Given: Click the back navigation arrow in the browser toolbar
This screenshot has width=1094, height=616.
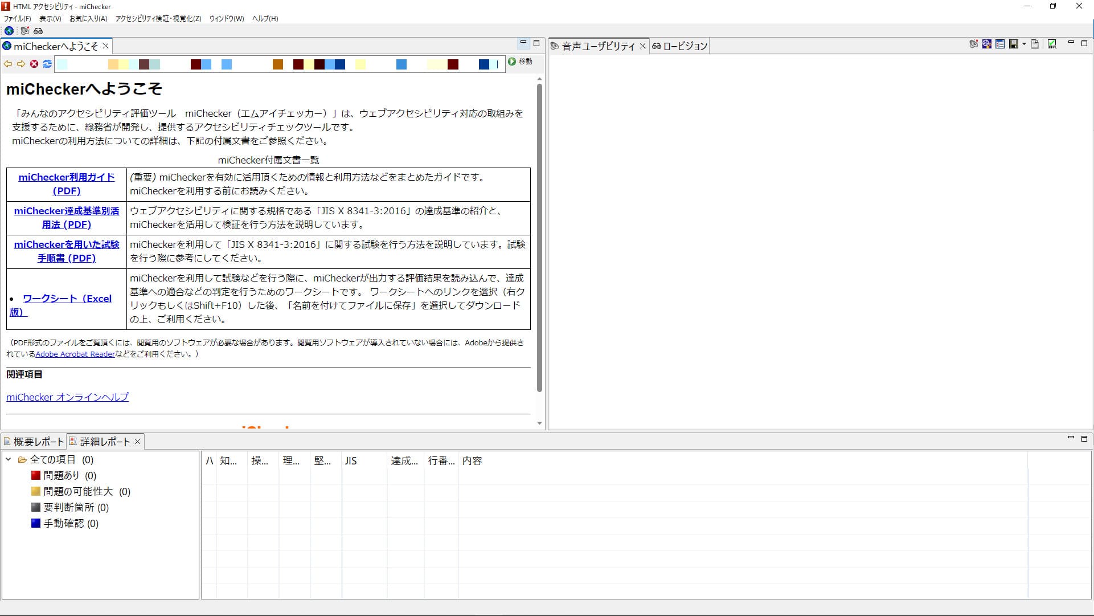Looking at the screenshot, I should pyautogui.click(x=7, y=64).
